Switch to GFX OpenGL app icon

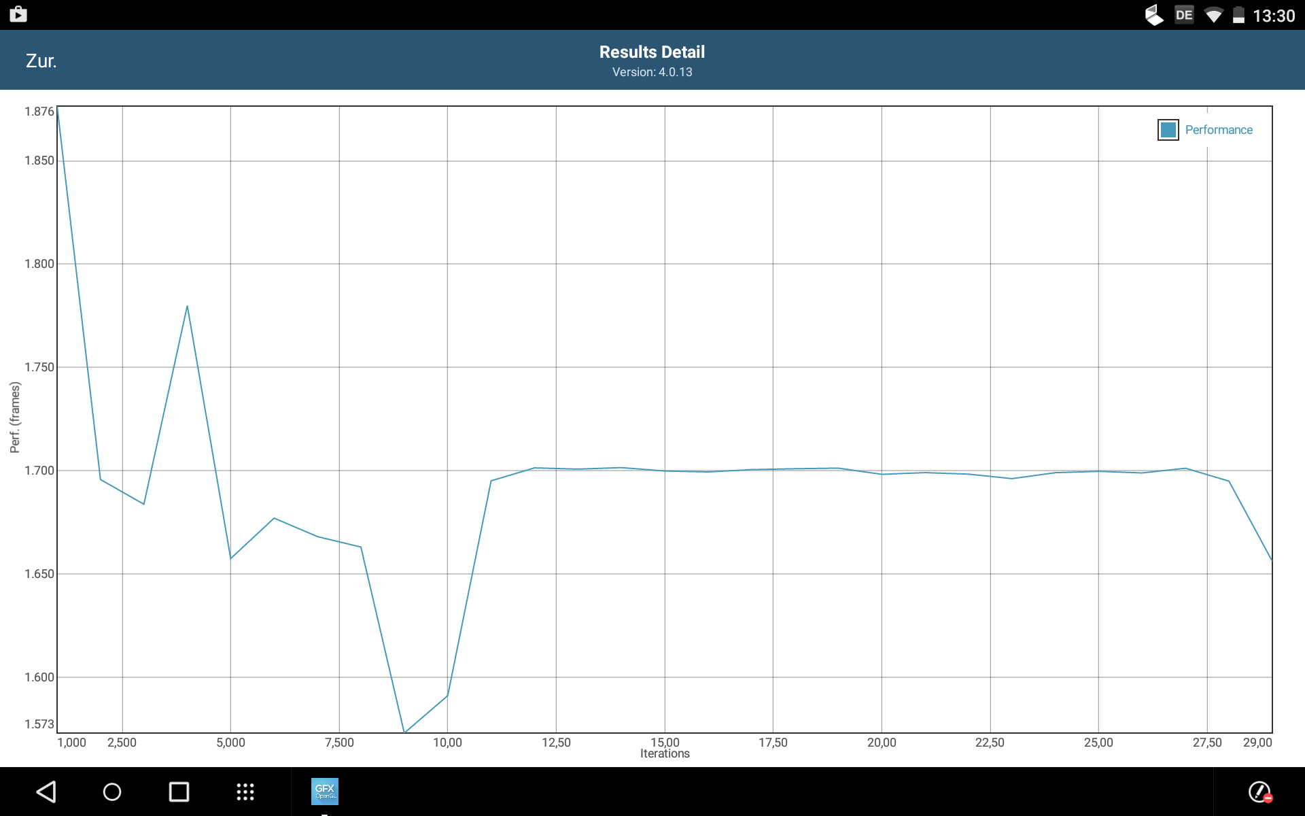tap(325, 792)
